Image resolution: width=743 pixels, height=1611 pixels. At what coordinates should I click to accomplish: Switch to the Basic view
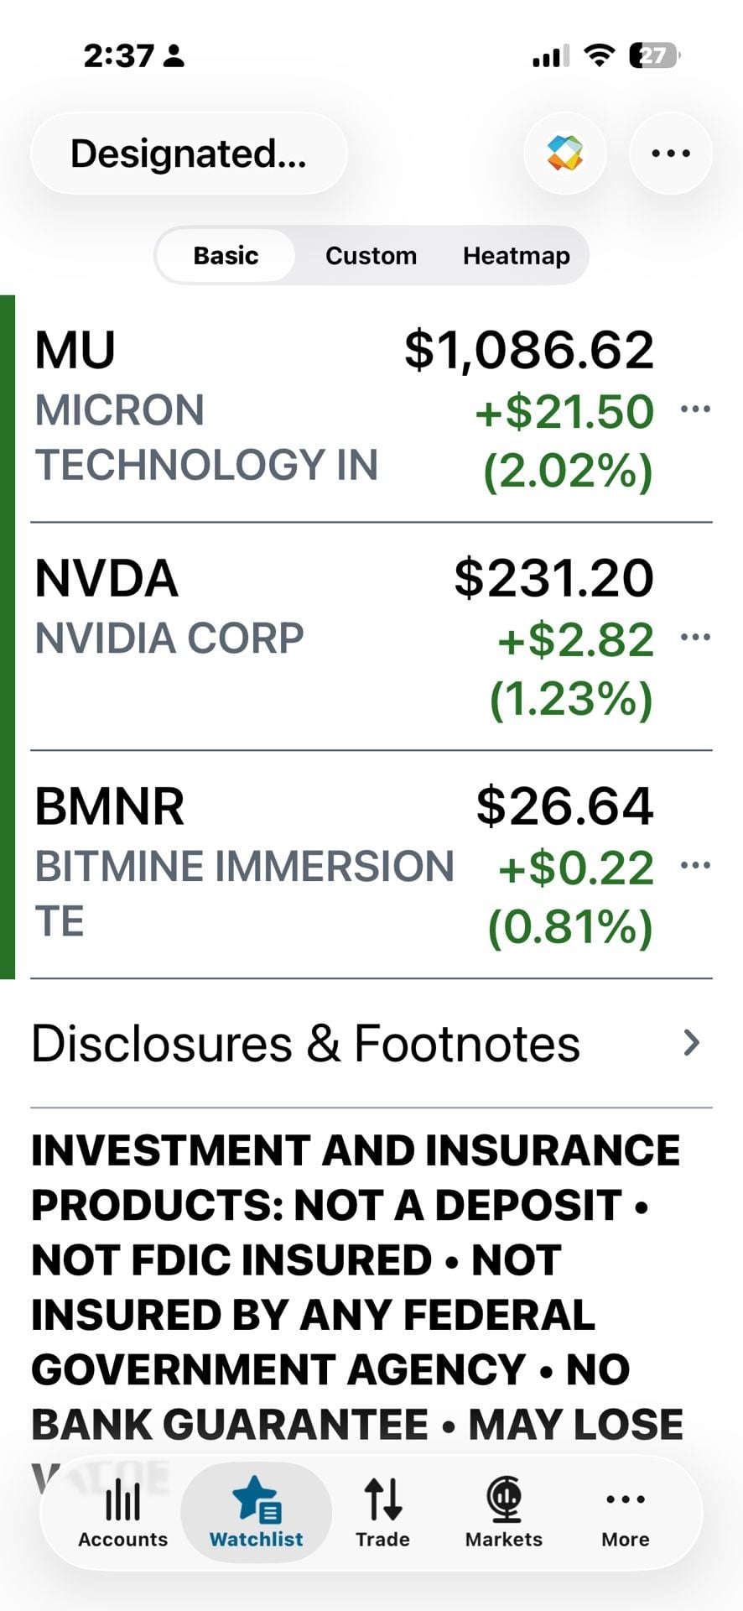click(226, 256)
